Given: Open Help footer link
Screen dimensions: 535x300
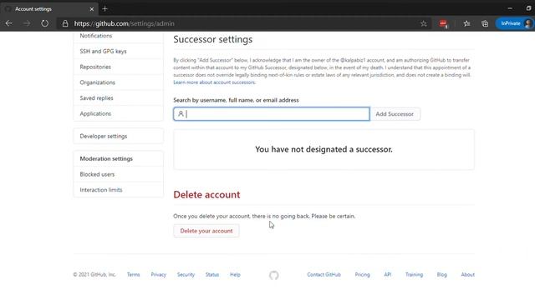Looking at the screenshot, I should coord(235,274).
